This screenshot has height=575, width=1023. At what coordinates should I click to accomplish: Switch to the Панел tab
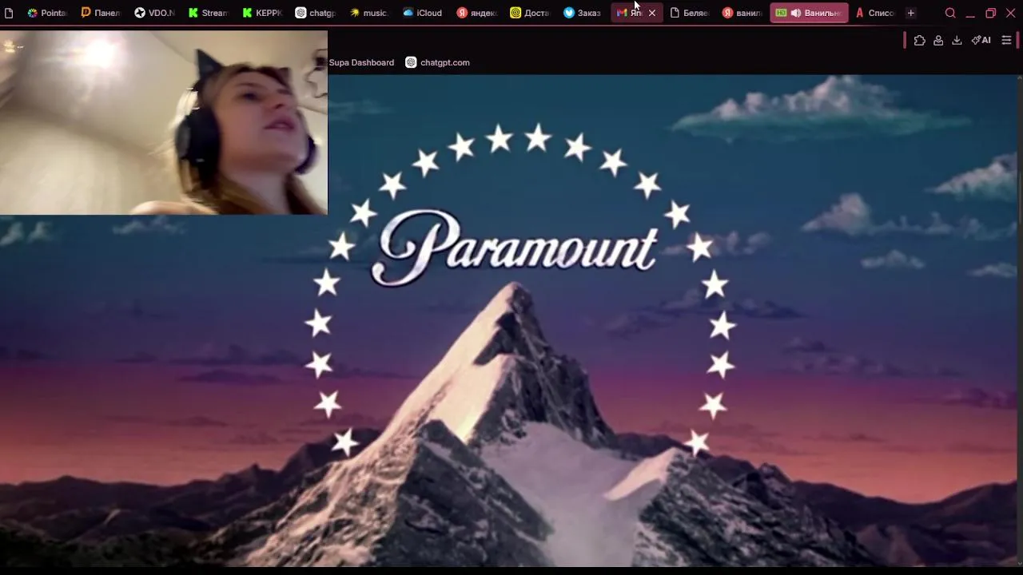pos(100,13)
